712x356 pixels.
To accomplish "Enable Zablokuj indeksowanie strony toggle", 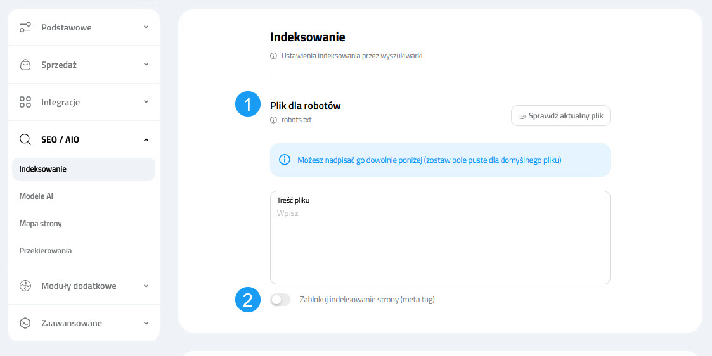I will pos(280,300).
